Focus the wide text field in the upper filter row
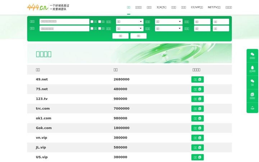Viewport: 259px width, 162px height. coord(64,22)
